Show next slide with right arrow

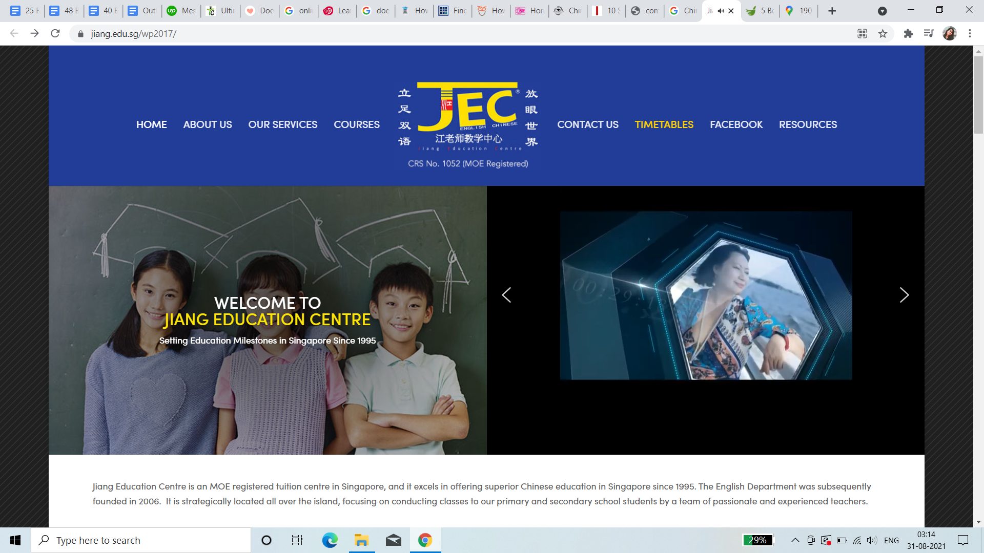click(x=904, y=295)
